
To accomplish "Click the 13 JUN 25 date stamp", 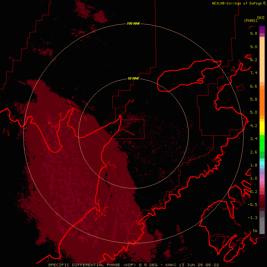I will [x=191, y=265].
